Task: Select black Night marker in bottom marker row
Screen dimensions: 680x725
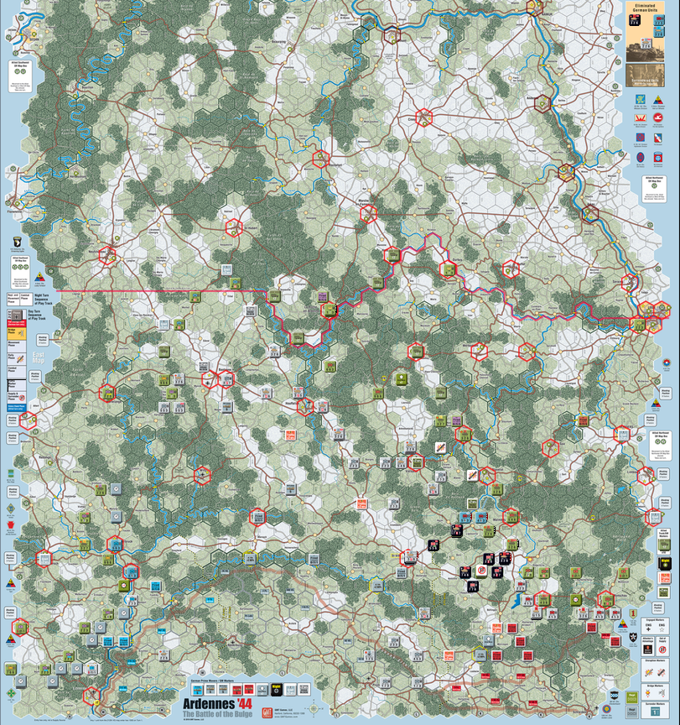Action: (x=277, y=690)
